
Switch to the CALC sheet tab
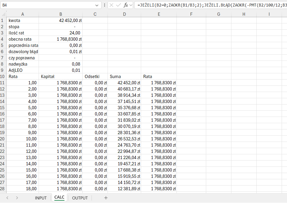click(x=59, y=197)
